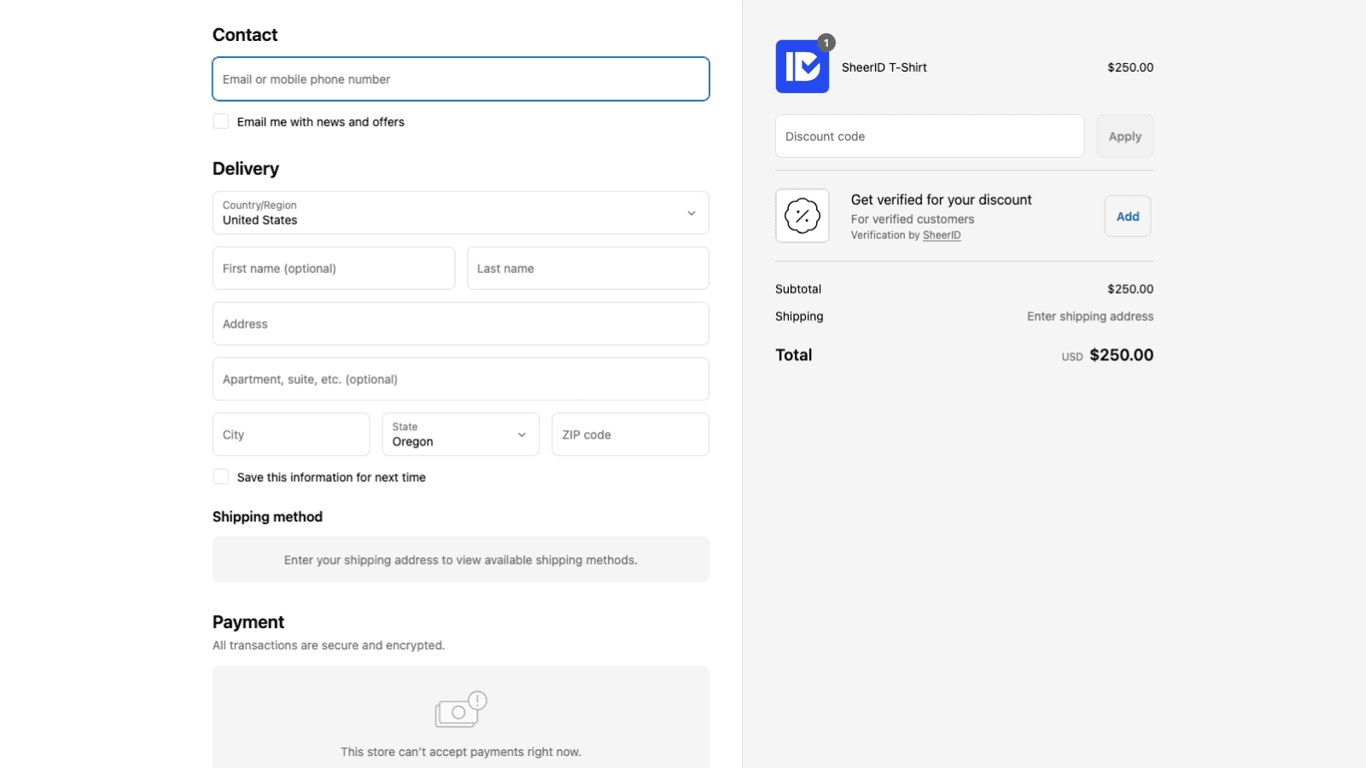Image resolution: width=1366 pixels, height=768 pixels.
Task: Open the Country/Region dropdown
Action: click(460, 212)
